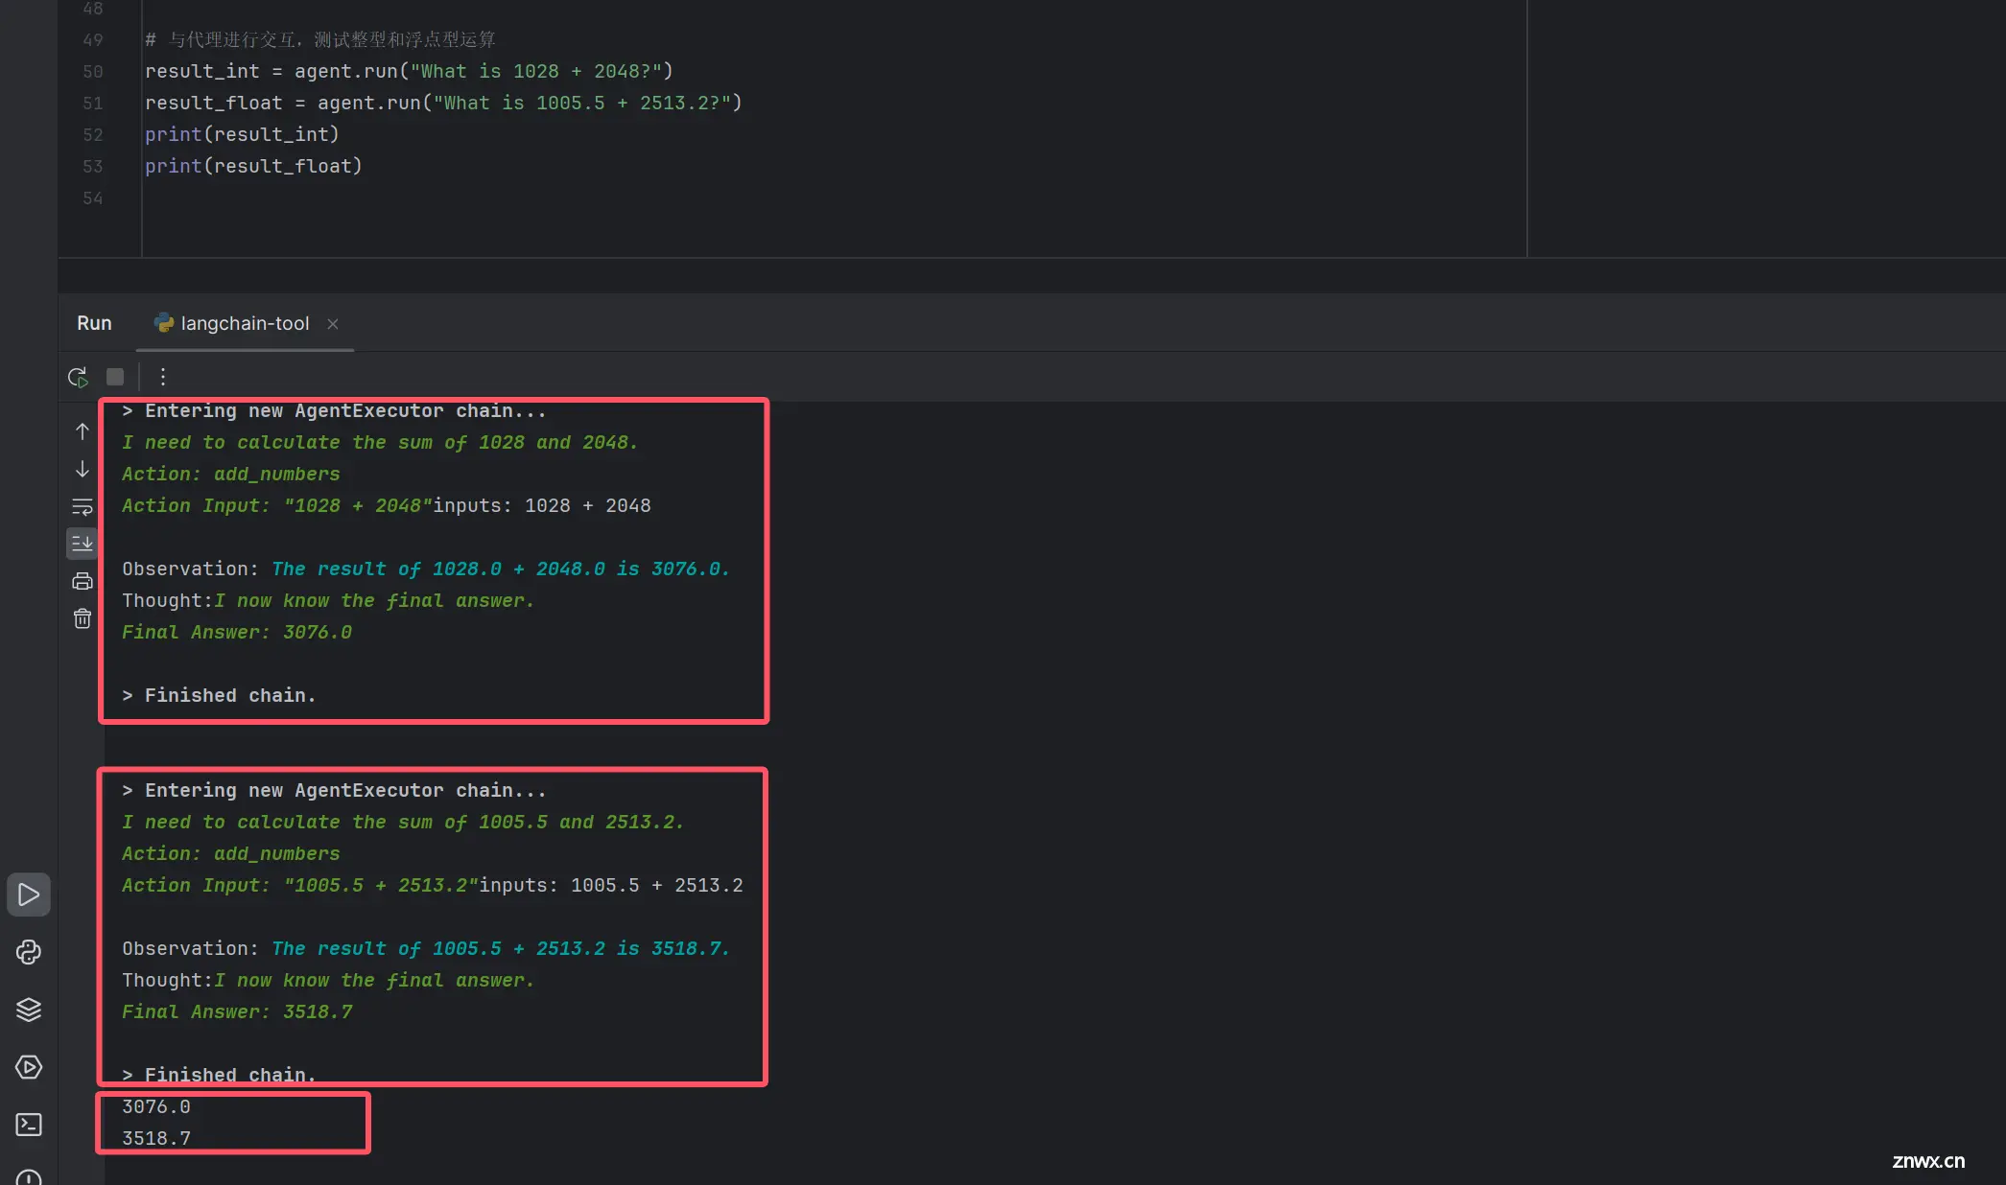Click the Down the stack trace arrow
This screenshot has height=1185, width=2006.
(x=83, y=469)
